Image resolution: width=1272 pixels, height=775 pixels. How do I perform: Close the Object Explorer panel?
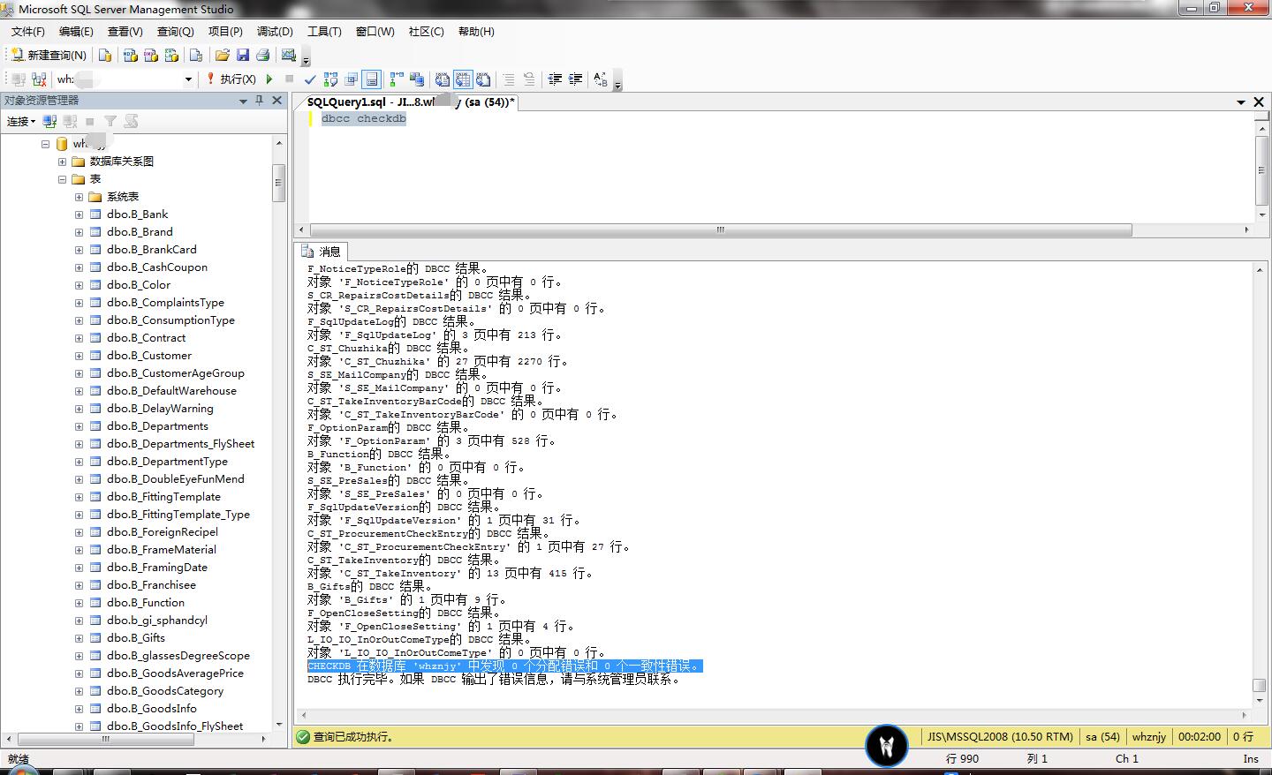[x=277, y=101]
